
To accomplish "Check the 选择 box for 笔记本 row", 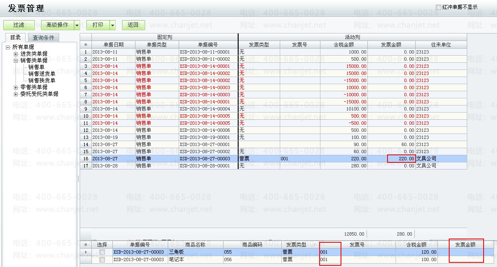I will [102, 259].
